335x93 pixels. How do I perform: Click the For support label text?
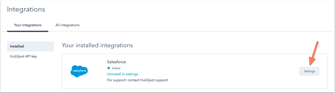117,80
